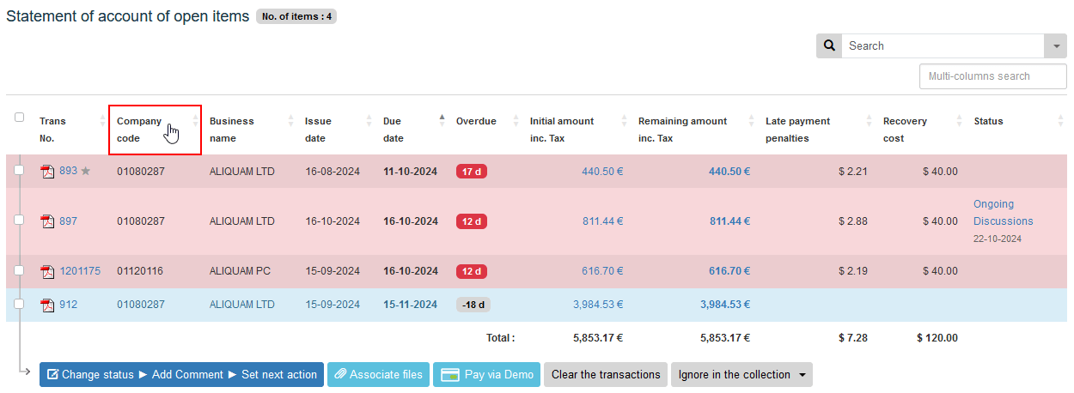
Task: Open PDF icon for transaction 912
Action: (x=48, y=305)
